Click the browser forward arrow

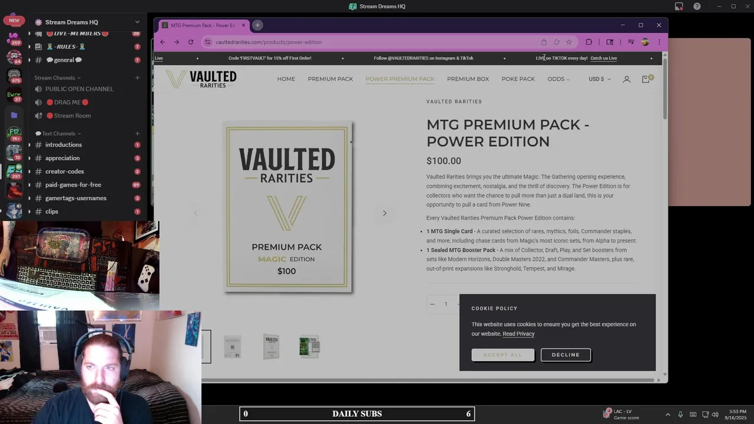pos(176,42)
